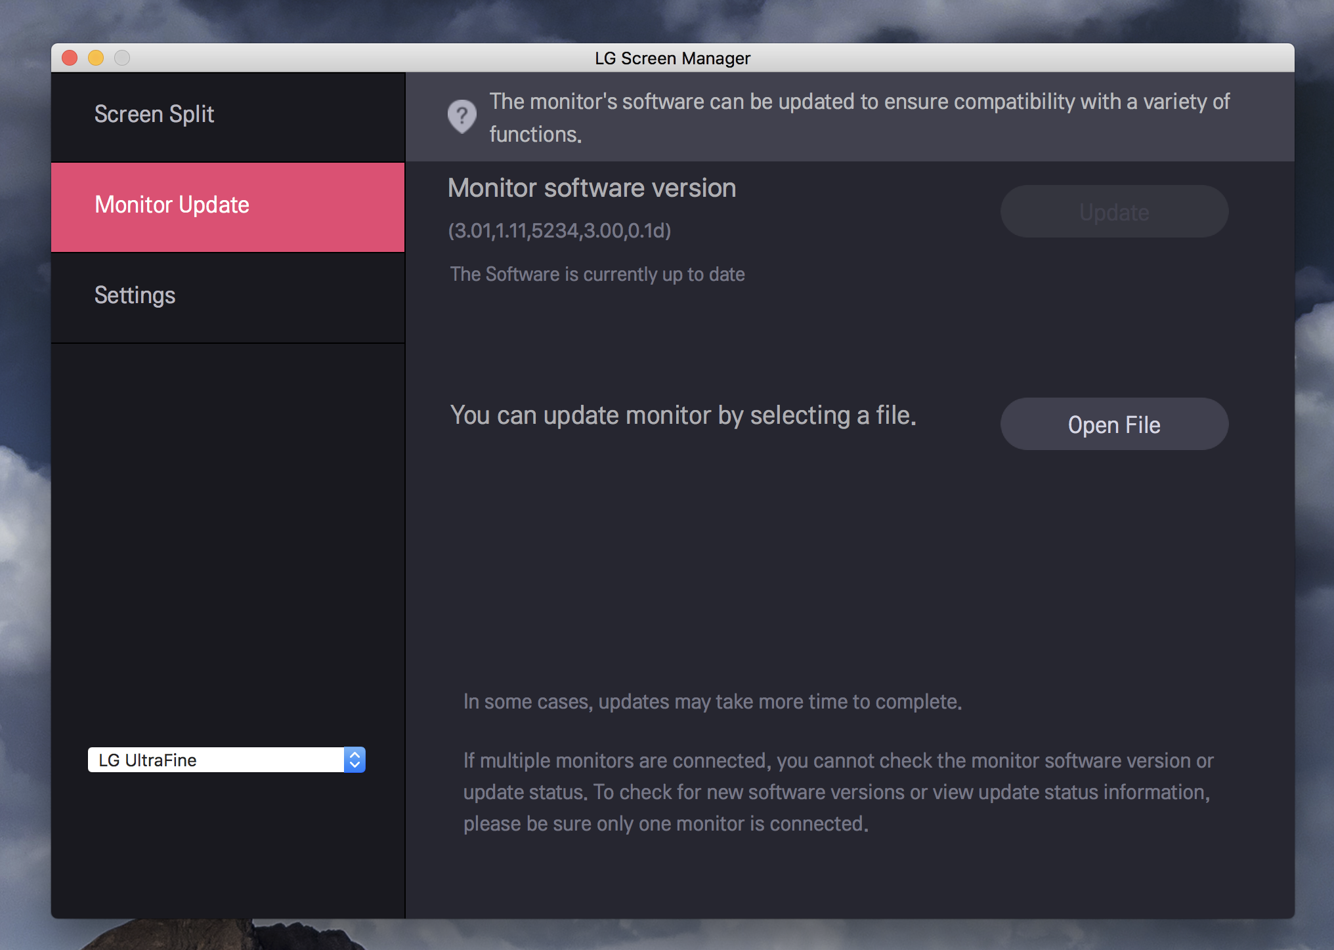The image size is (1334, 950).
Task: Click the 'Monitor software version' heading
Action: [x=592, y=188]
